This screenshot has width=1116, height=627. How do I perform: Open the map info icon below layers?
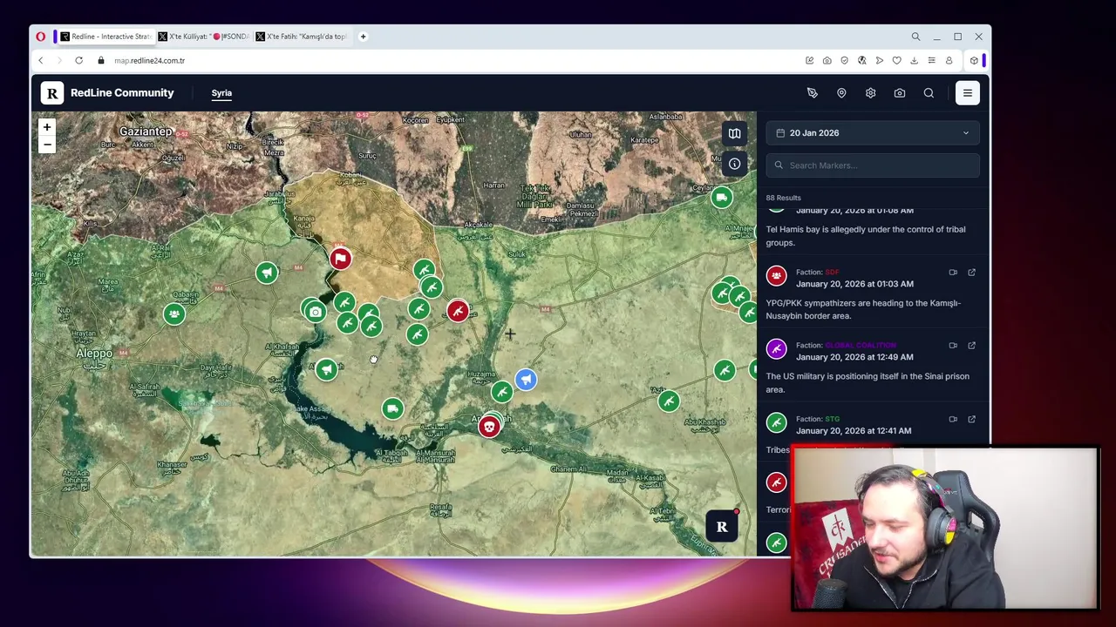tap(734, 164)
